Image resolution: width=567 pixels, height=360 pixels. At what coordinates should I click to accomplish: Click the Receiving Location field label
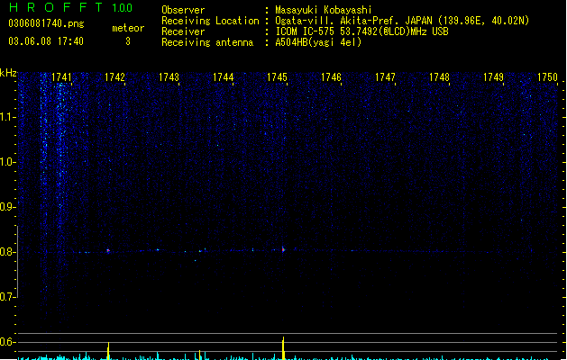click(x=210, y=21)
